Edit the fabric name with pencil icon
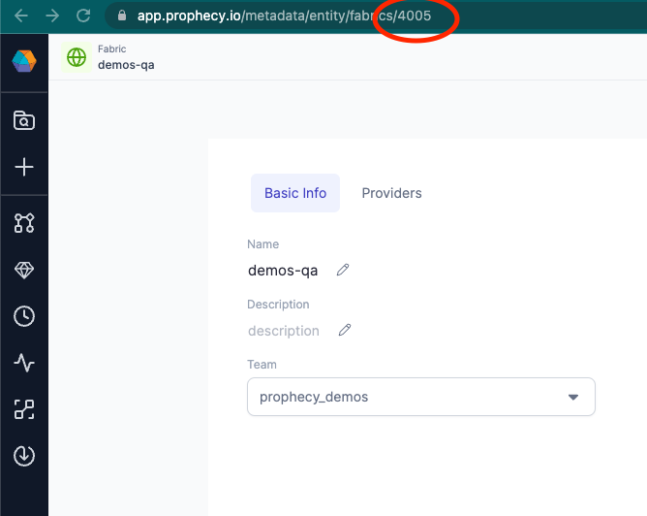 pos(343,270)
